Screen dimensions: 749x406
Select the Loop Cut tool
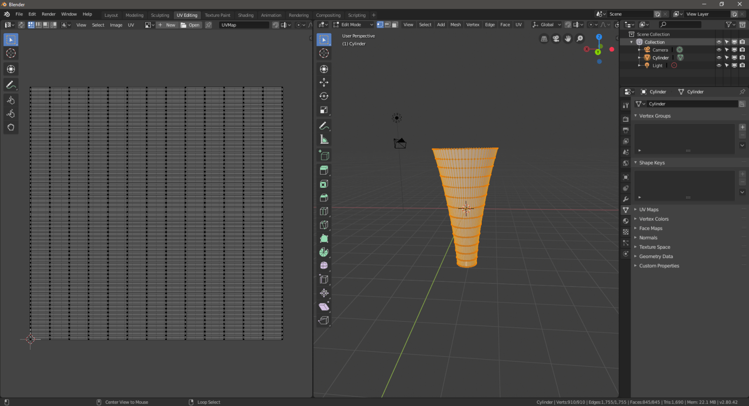323,211
